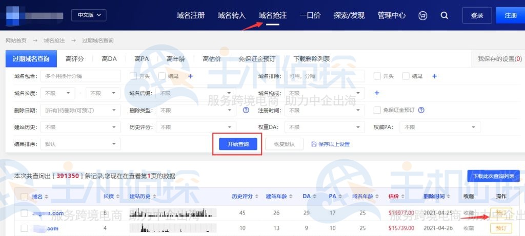Open 中文版 language dropdown

click(x=89, y=15)
